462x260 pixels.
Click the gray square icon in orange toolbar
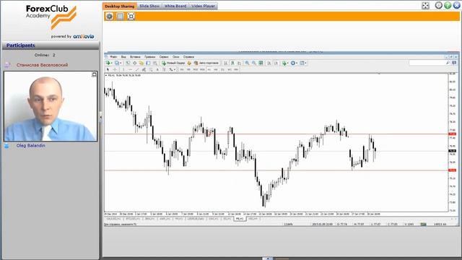pos(121,16)
